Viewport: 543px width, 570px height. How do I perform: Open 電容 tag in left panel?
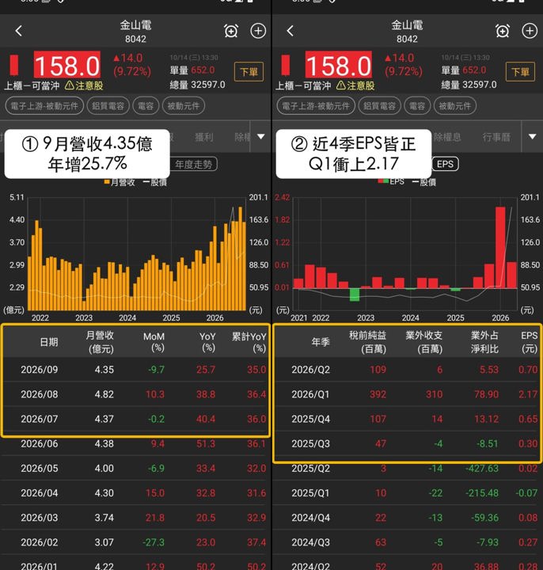(x=146, y=106)
